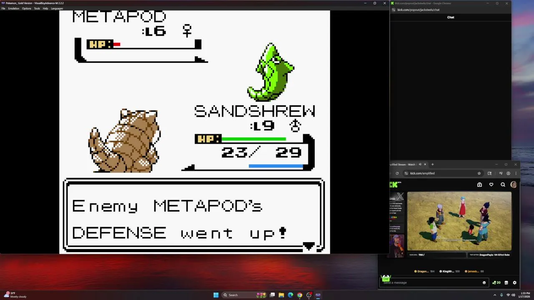Click the taskbar Search box
Viewport: 534px width, 300px height.
pos(244,295)
